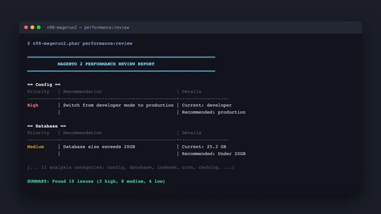The height and width of the screenshot is (214, 381).
Task: Click the '== Config ==' section header
Action: pos(43,84)
